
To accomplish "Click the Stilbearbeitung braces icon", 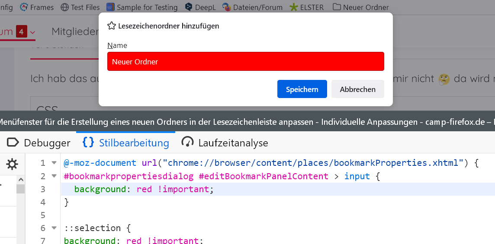I will coord(88,143).
